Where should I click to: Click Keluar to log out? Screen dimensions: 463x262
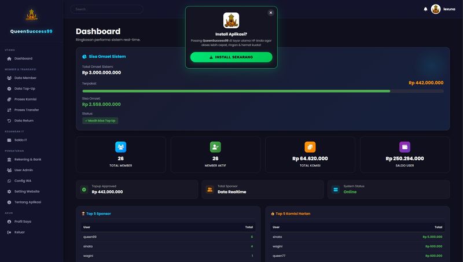tap(20, 232)
